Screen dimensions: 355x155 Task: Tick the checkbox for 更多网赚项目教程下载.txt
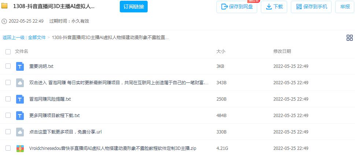tap(8, 115)
